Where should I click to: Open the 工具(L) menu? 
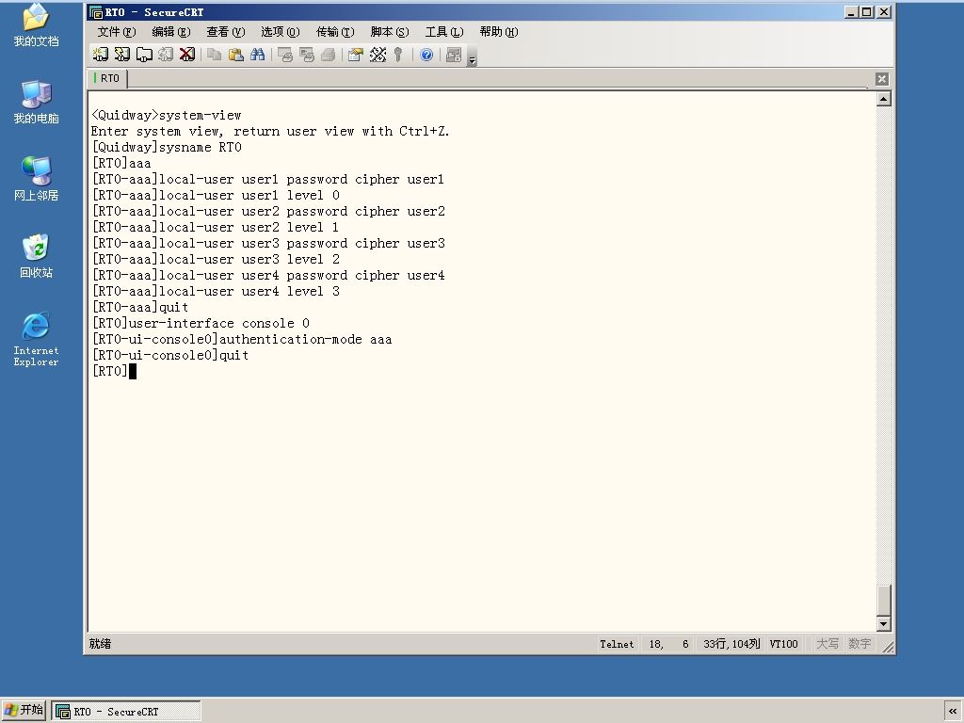coord(444,32)
